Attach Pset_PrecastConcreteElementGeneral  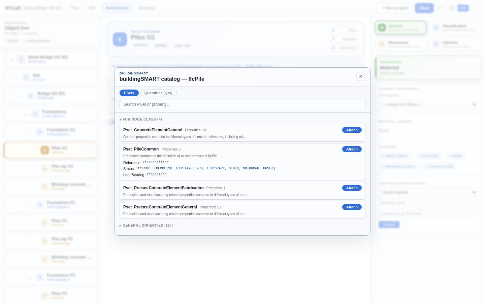coord(352,207)
